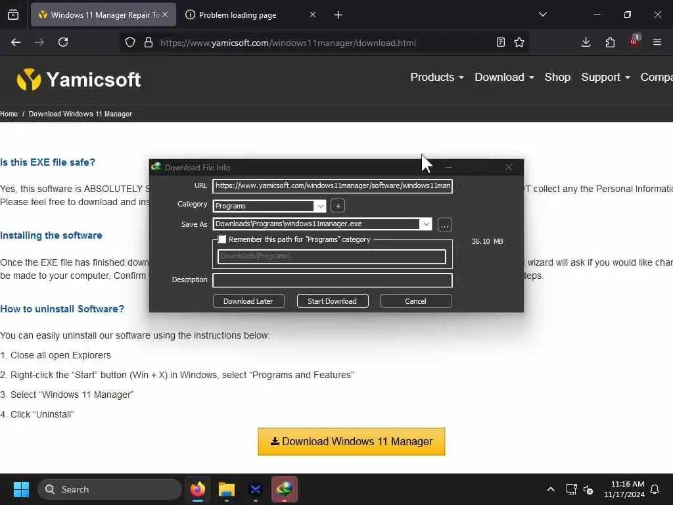Click 'How to uninstall Software?' heading

62,309
